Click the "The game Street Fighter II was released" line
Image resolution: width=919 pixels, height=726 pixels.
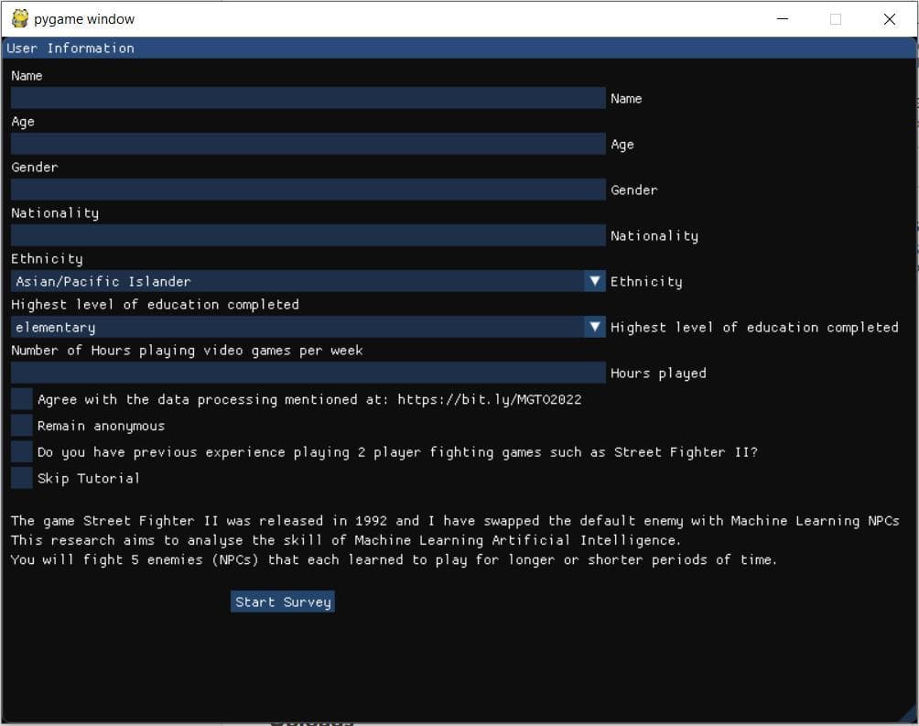[x=455, y=521]
